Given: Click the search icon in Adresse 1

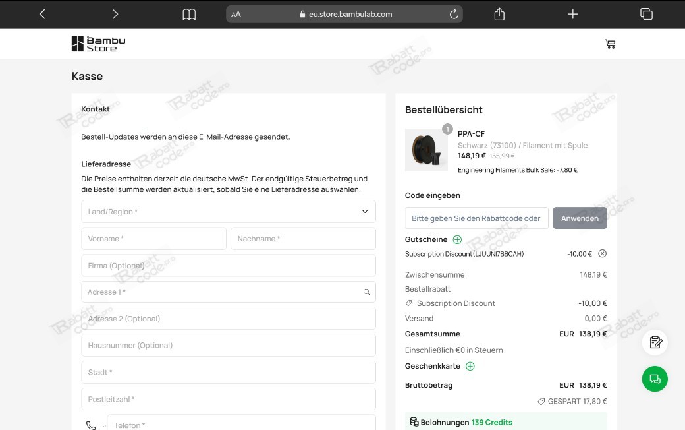Looking at the screenshot, I should 366,292.
